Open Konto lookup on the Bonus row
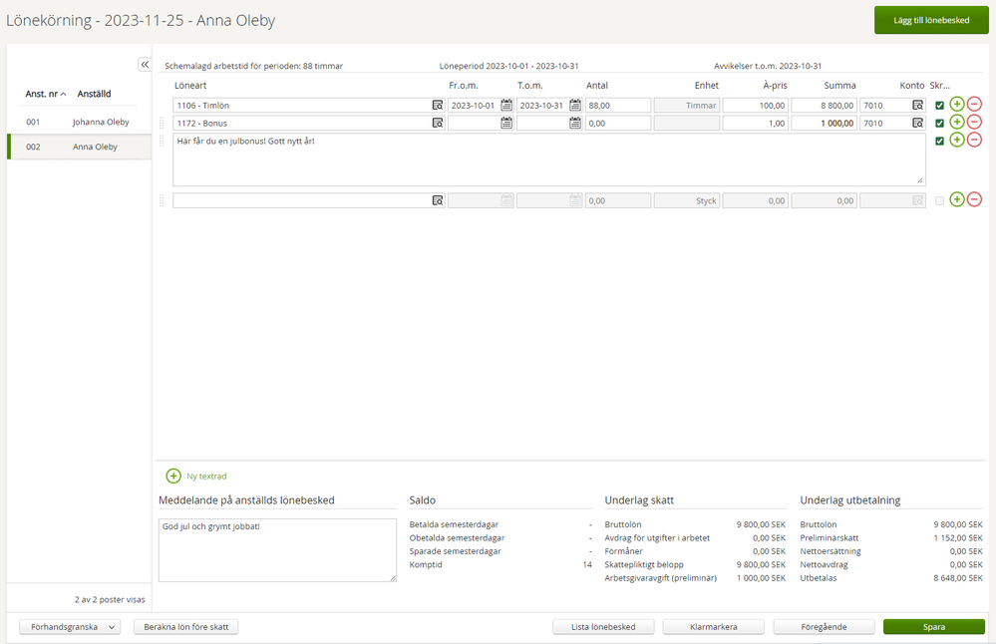 pyautogui.click(x=917, y=124)
